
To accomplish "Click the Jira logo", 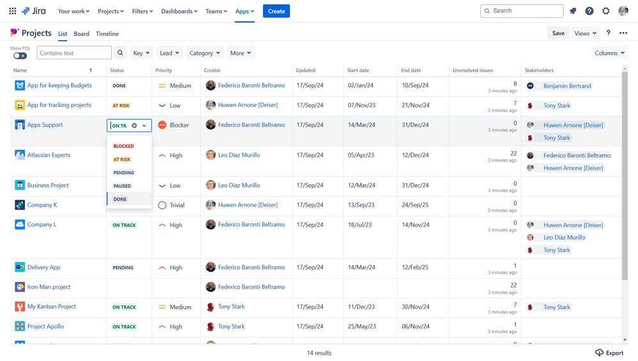I will click(x=34, y=11).
